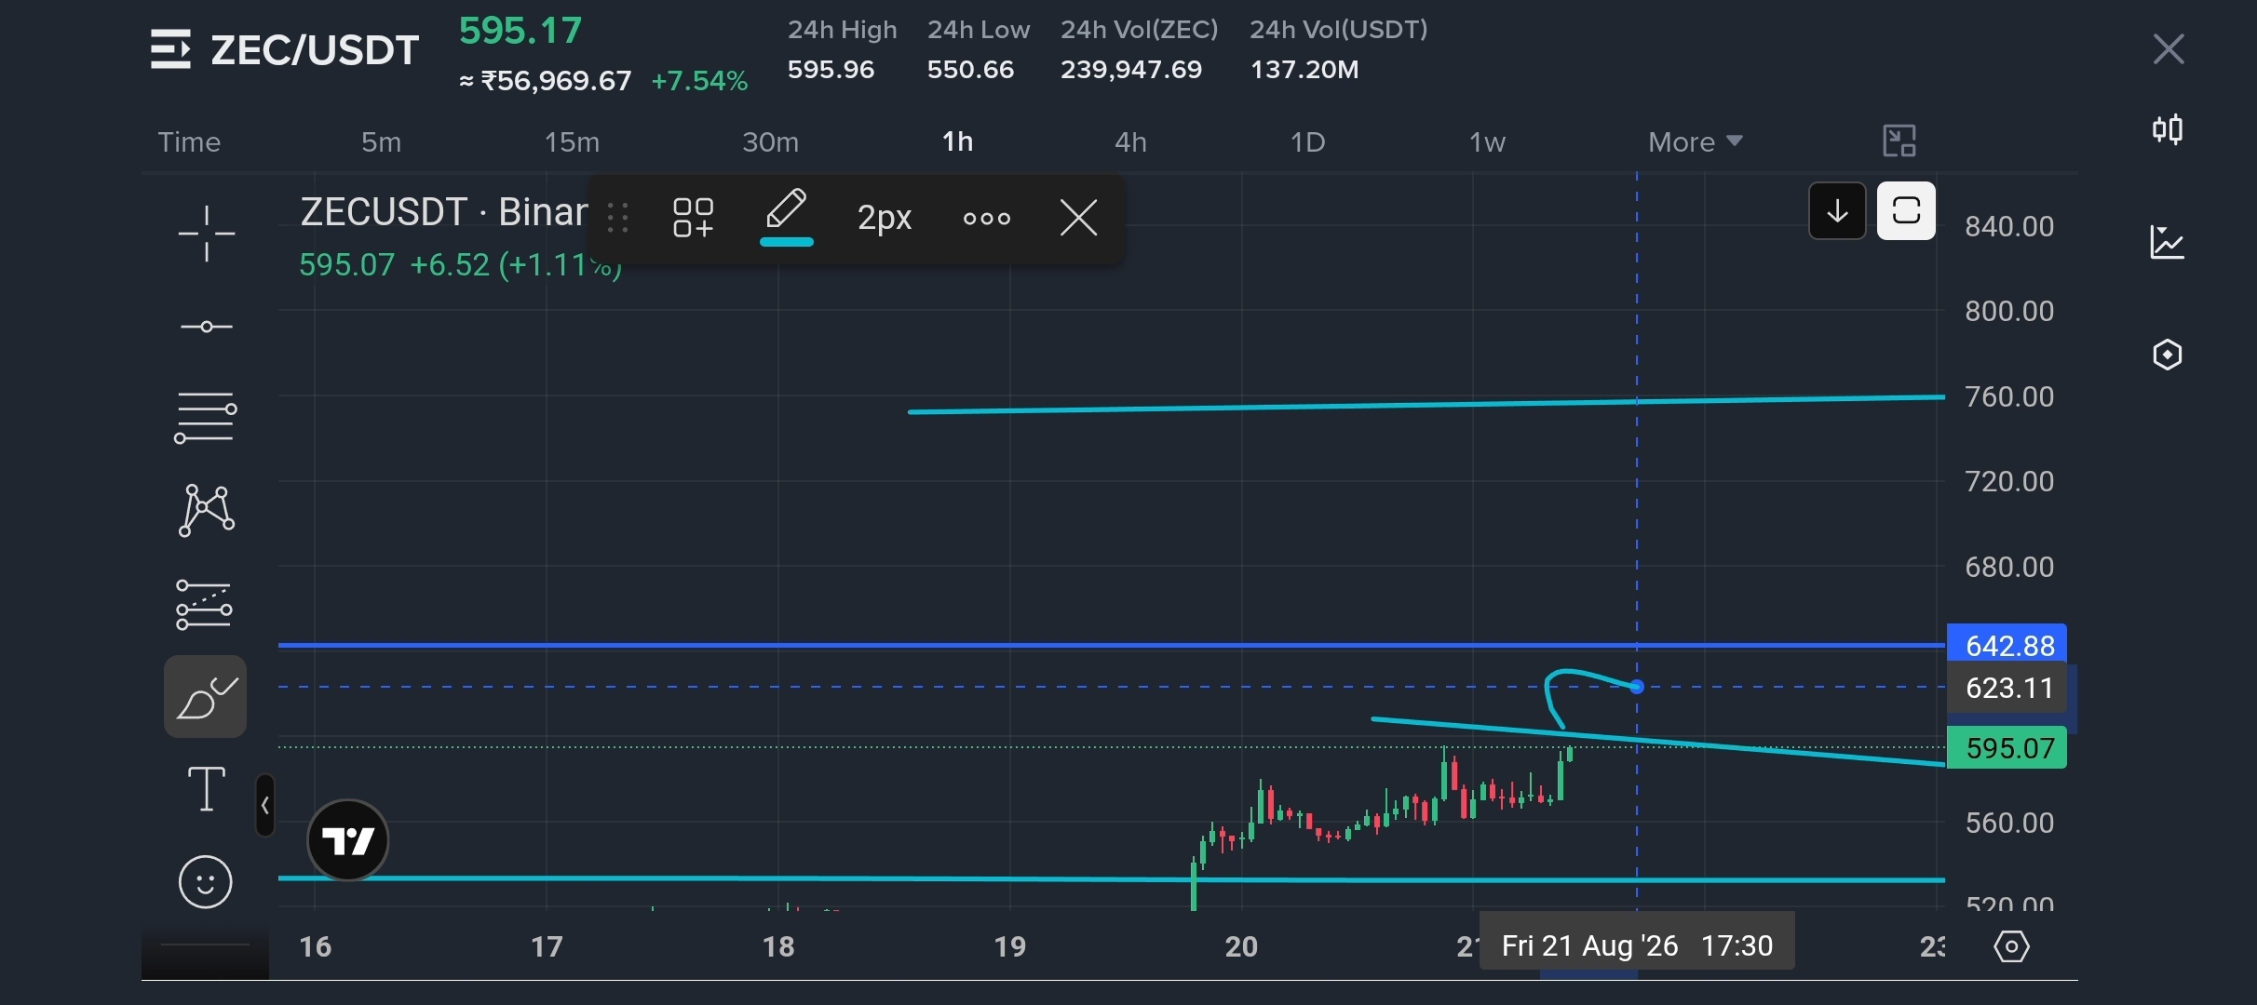Click the 623.11 crosshair price label
The image size is (2257, 1005).
2007,688
